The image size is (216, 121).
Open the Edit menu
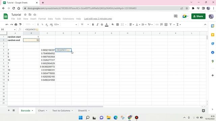pos(19,19)
